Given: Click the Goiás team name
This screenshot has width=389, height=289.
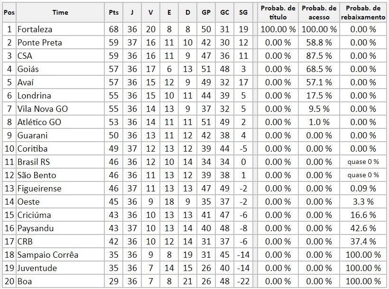Looking at the screenshot, I should [x=28, y=69].
